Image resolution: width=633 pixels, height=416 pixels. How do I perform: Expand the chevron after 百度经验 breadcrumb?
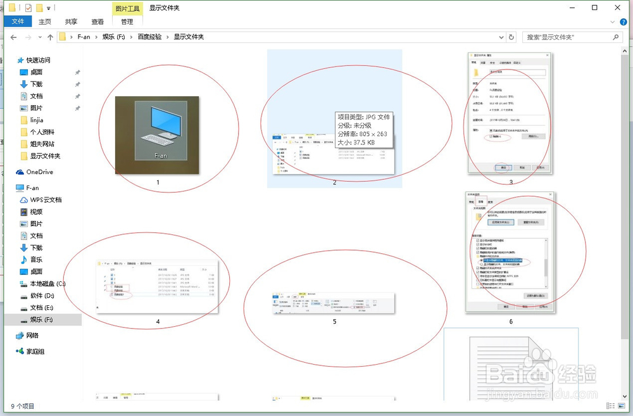coord(167,37)
